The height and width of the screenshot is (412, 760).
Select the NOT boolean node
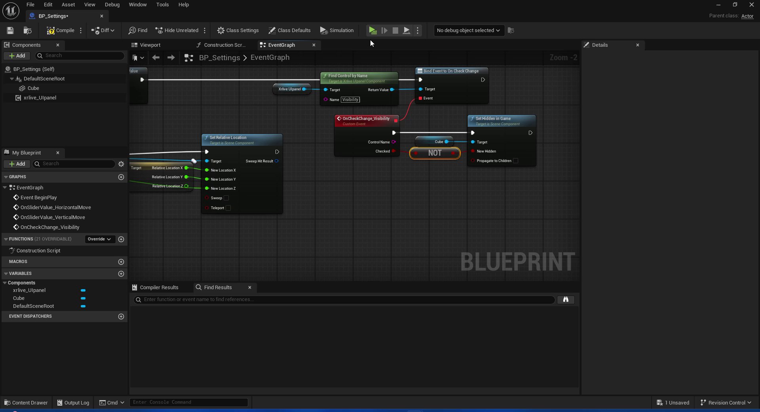point(435,153)
